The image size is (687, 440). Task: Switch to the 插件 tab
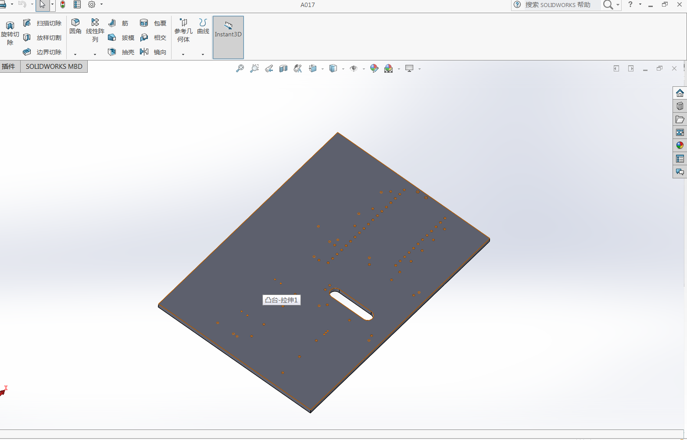coord(9,67)
